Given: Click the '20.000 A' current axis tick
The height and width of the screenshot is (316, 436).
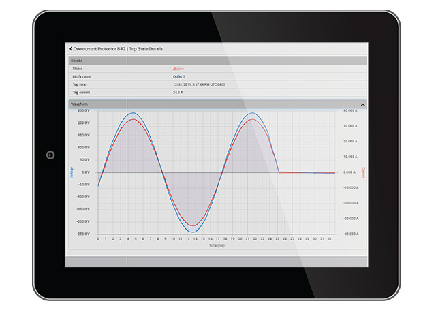Looking at the screenshot, I should point(350,142).
